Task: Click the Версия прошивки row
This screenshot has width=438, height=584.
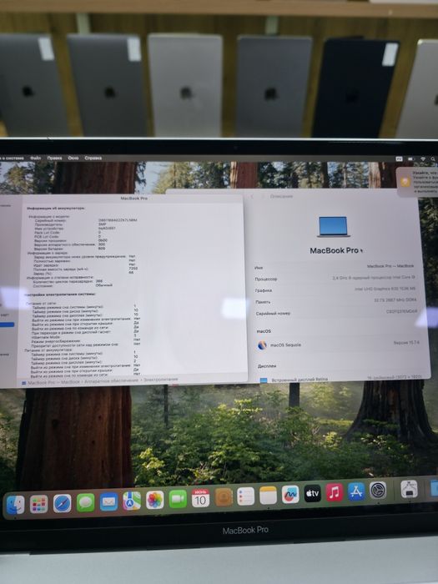Action: (71, 240)
